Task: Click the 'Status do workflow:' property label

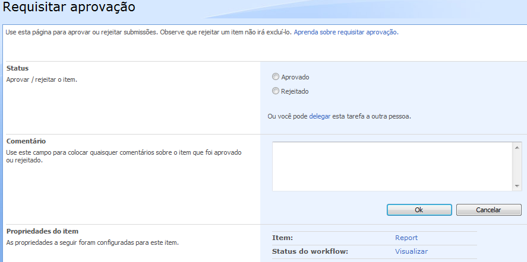Action: (x=310, y=251)
